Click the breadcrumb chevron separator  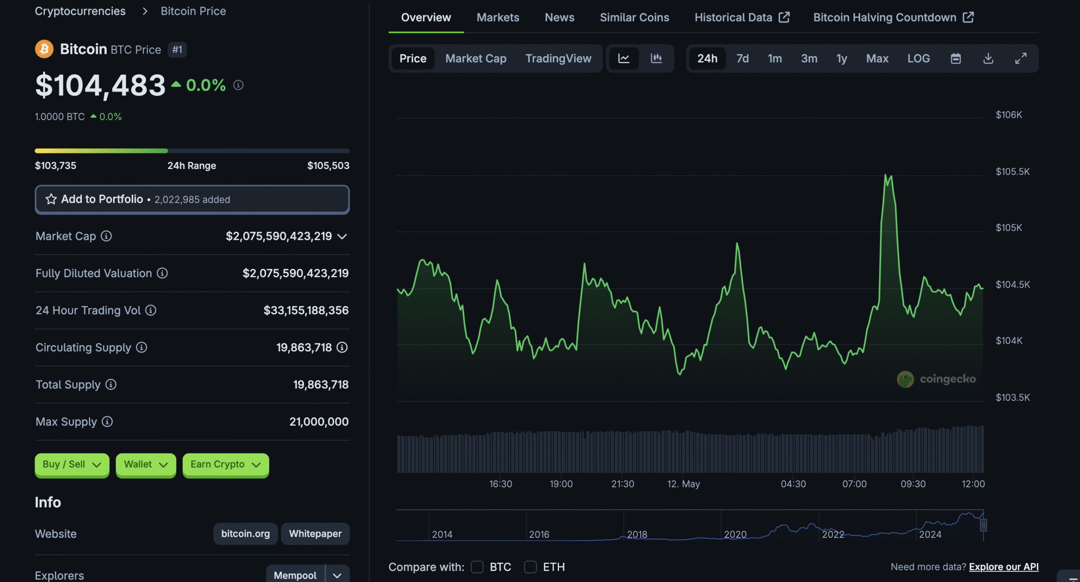click(145, 11)
